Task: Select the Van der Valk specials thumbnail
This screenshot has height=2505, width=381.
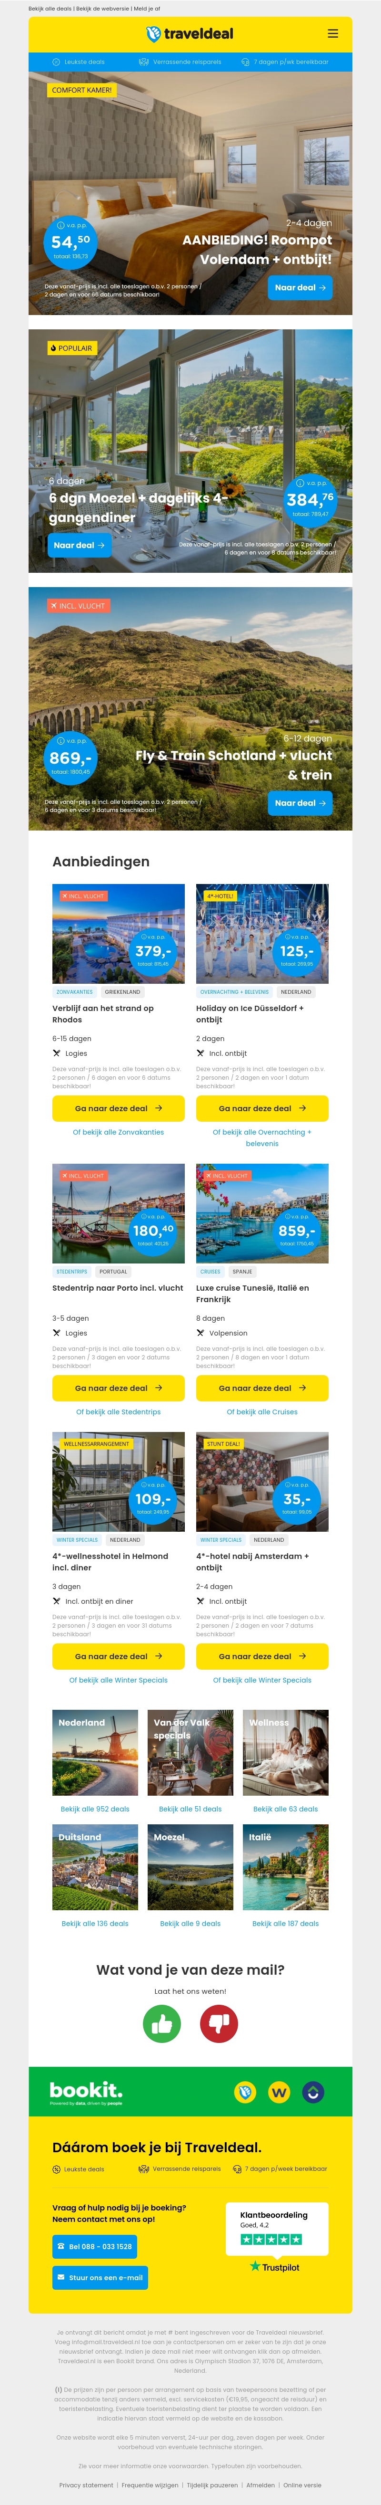Action: tap(190, 1752)
